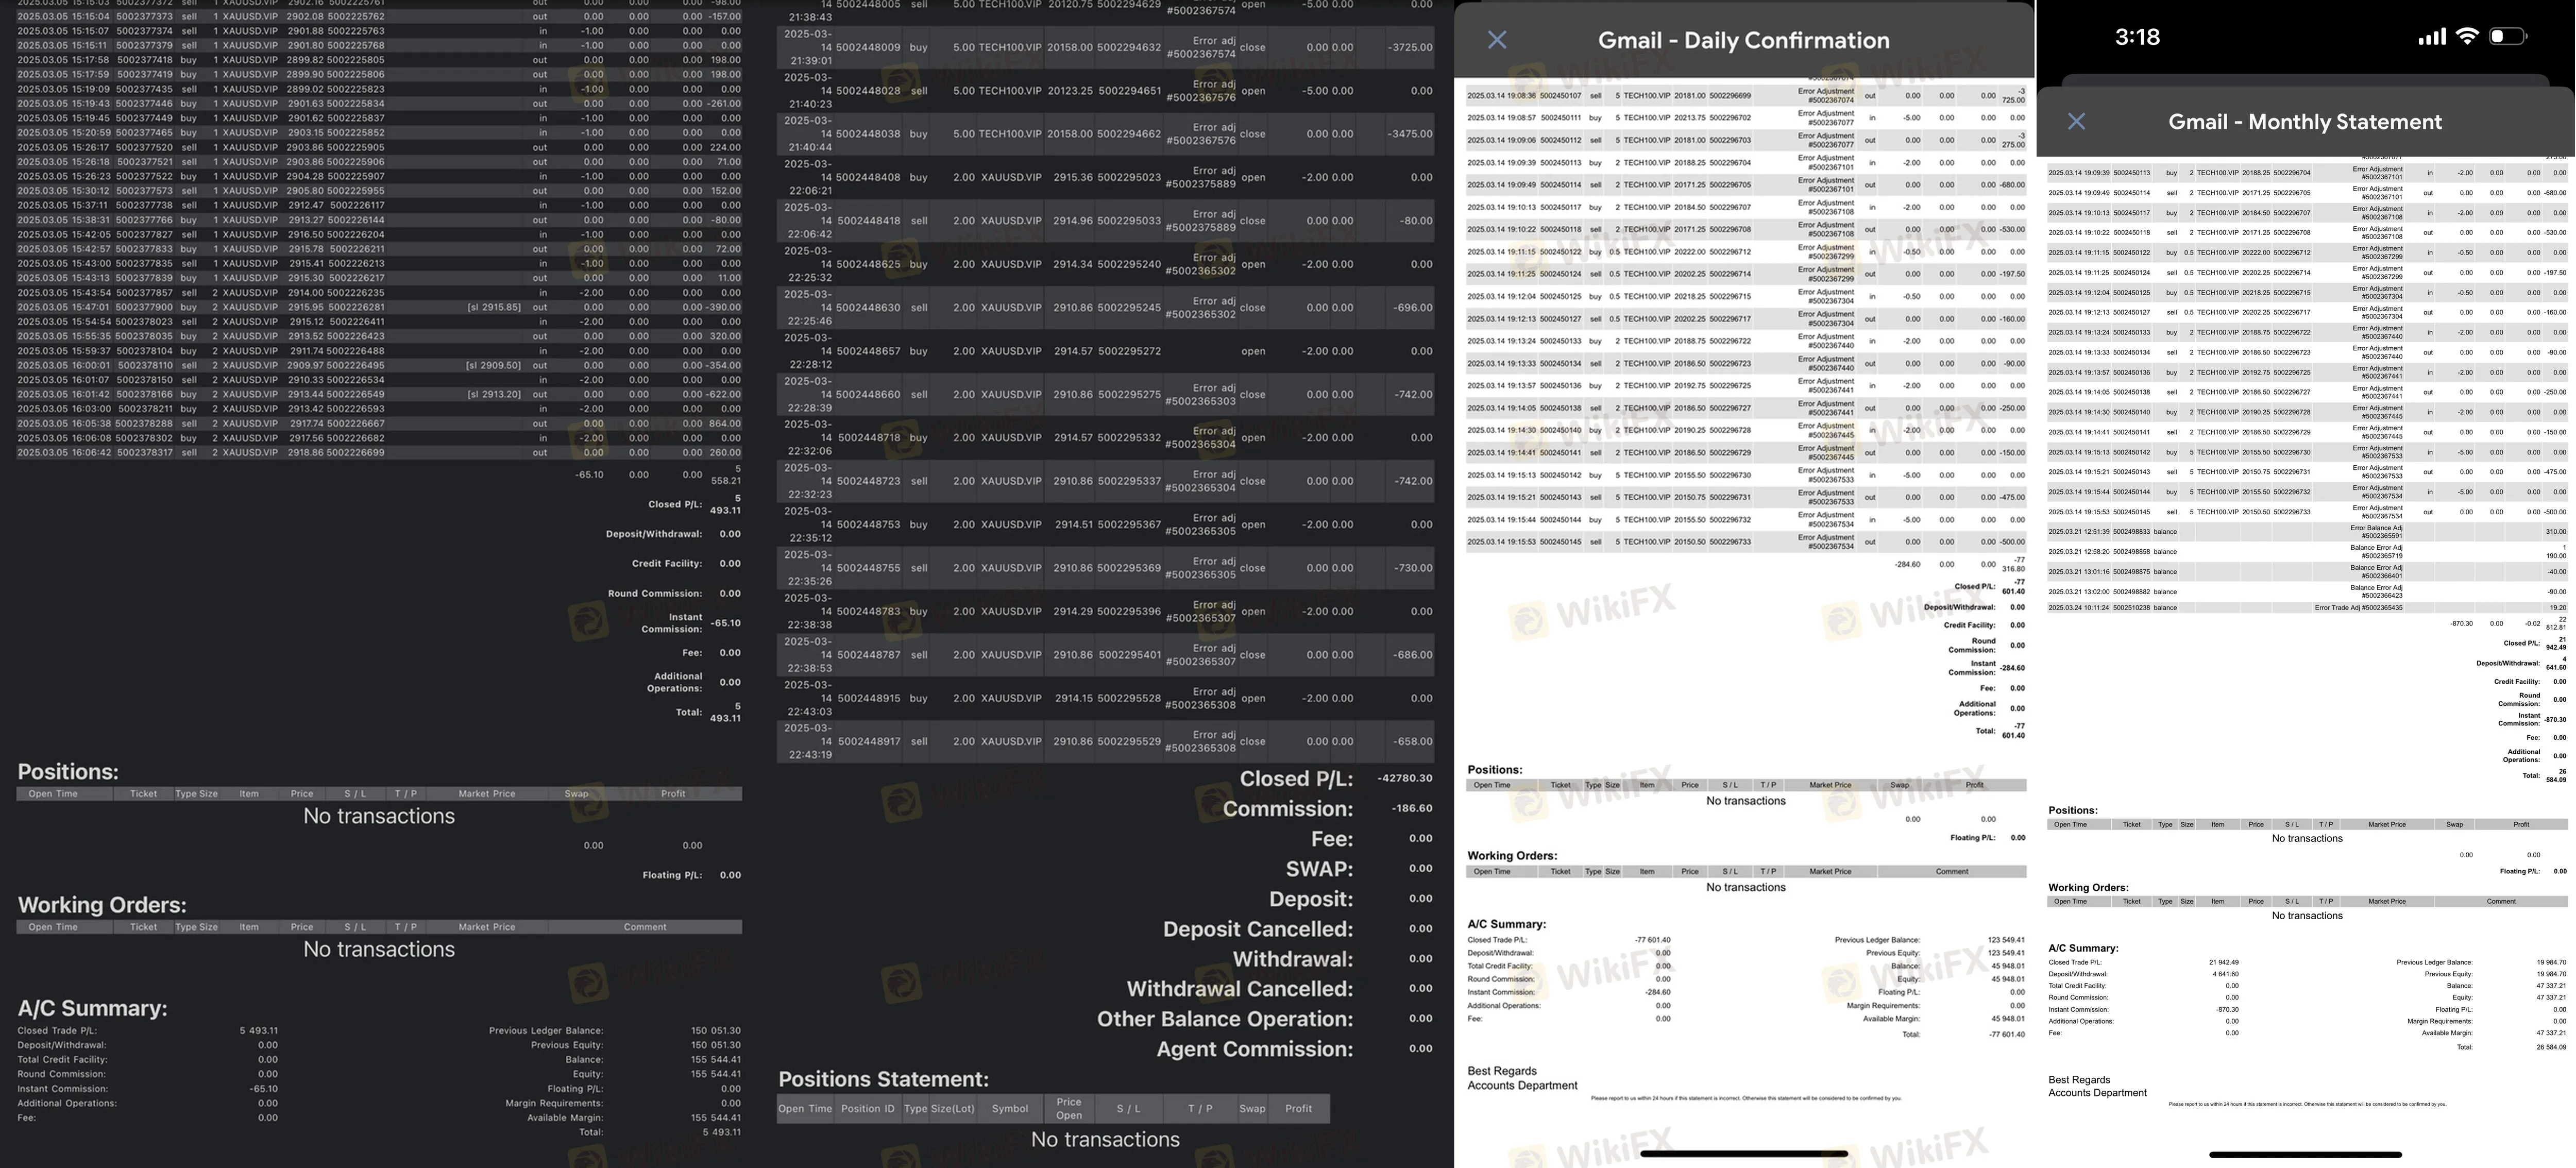
Task: Click the 'Position ID' column header
Action: 867,1109
